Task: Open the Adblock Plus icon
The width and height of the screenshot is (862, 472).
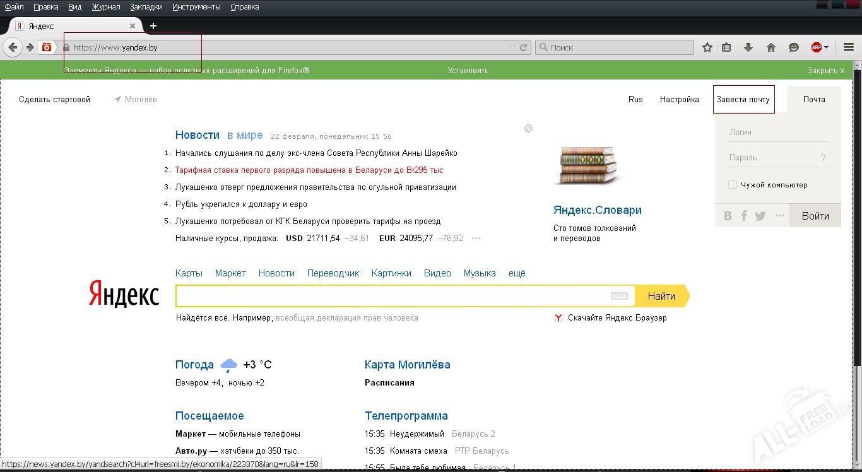Action: (x=817, y=47)
